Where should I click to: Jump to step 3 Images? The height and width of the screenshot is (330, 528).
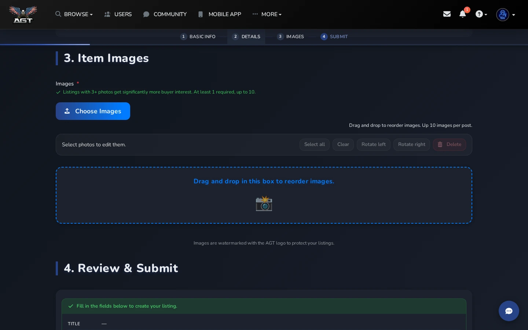pos(291,37)
